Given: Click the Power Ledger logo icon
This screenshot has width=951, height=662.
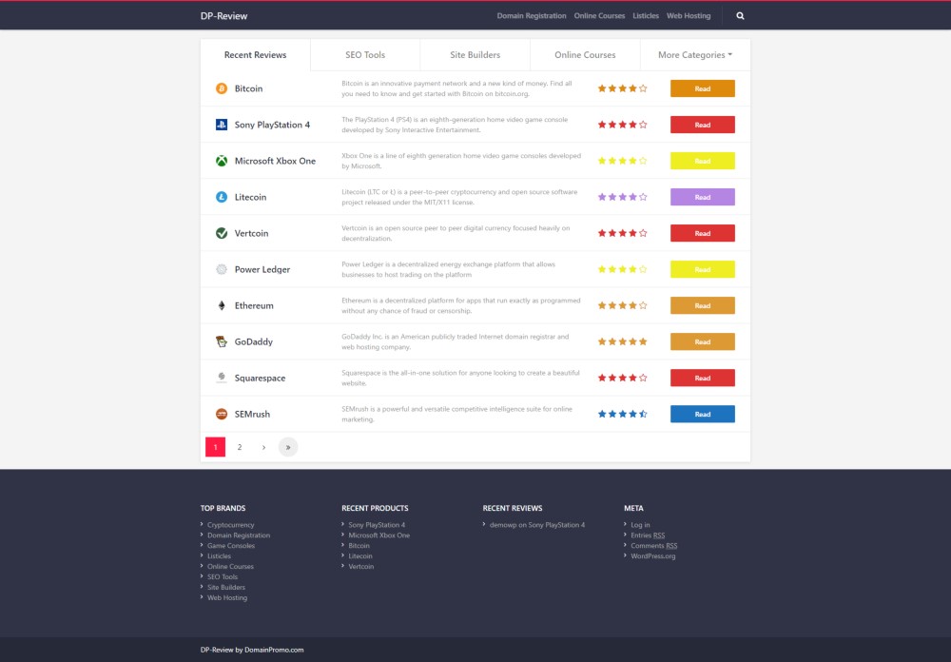Looking at the screenshot, I should click(x=222, y=269).
